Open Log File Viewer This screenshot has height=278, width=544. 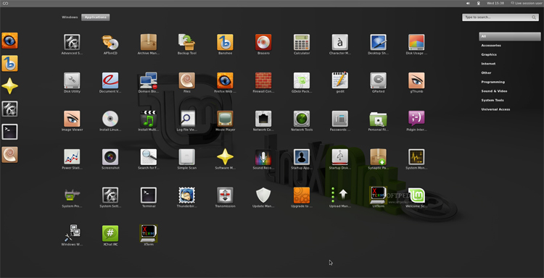187,119
